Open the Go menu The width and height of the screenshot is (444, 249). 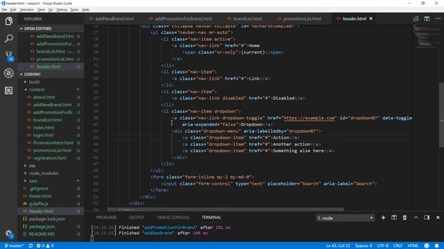[x=51, y=10]
